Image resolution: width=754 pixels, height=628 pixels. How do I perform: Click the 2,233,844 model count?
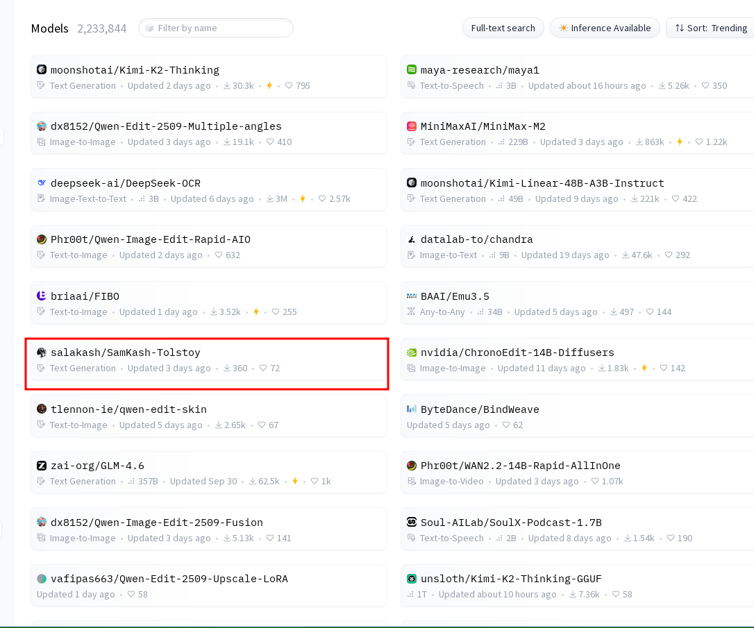click(102, 28)
